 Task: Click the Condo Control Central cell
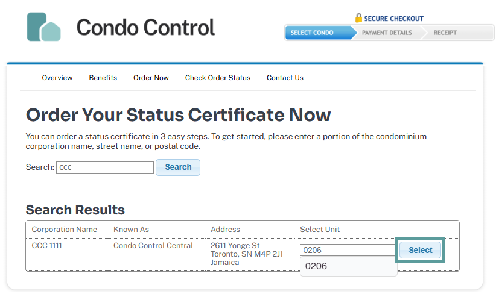click(153, 246)
